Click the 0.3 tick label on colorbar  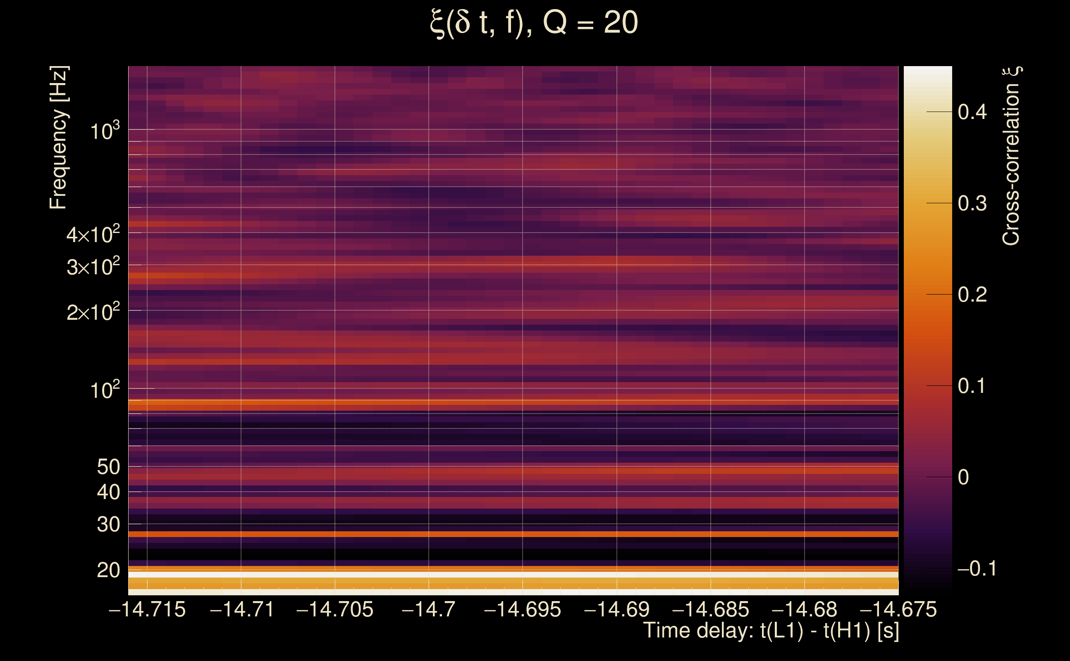pyautogui.click(x=972, y=203)
